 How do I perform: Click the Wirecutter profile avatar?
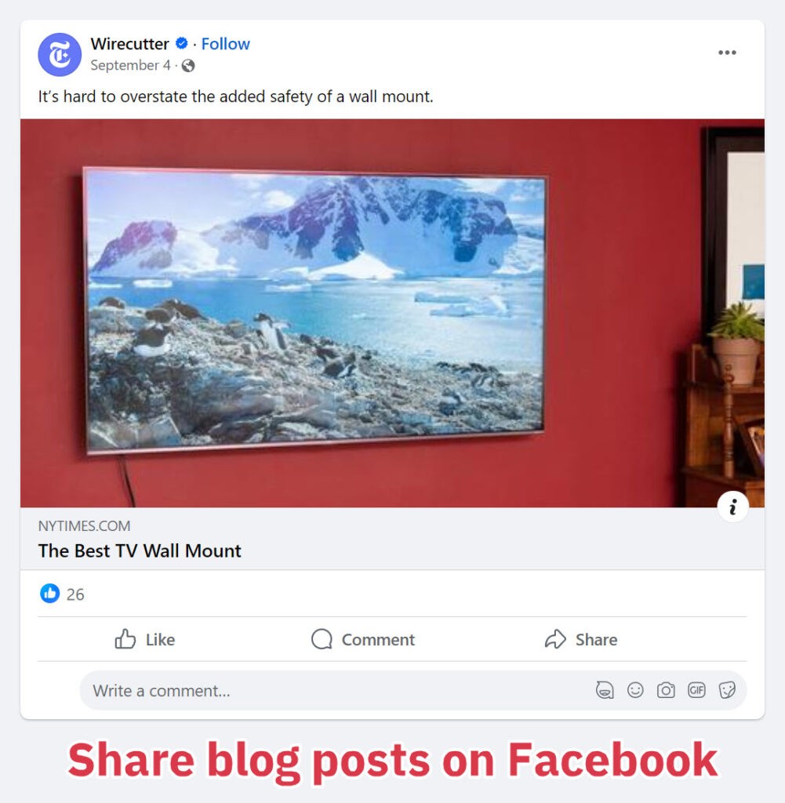(60, 55)
